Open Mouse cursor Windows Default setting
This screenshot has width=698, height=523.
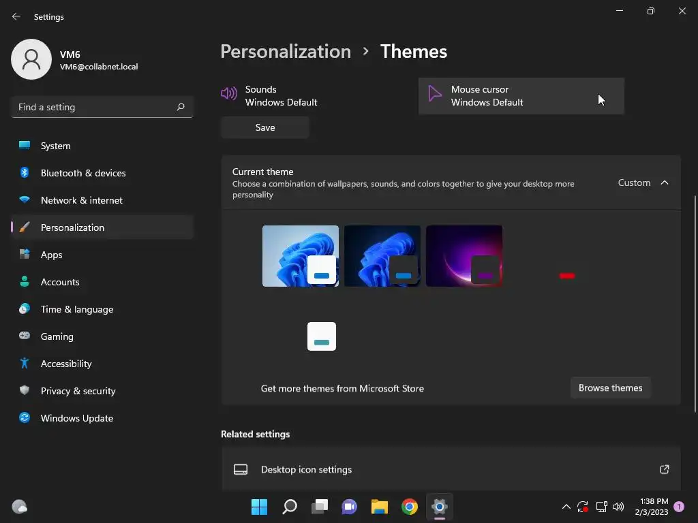tap(521, 95)
